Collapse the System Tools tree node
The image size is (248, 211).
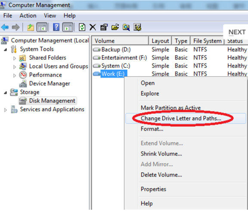(6, 49)
